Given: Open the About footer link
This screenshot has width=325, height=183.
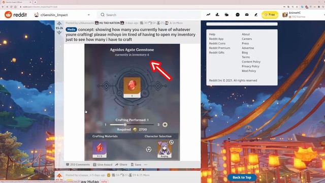Looking at the screenshot, I should tap(246, 34).
